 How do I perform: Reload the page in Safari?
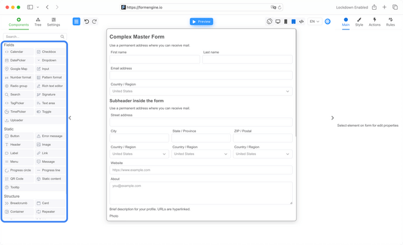pos(280,7)
